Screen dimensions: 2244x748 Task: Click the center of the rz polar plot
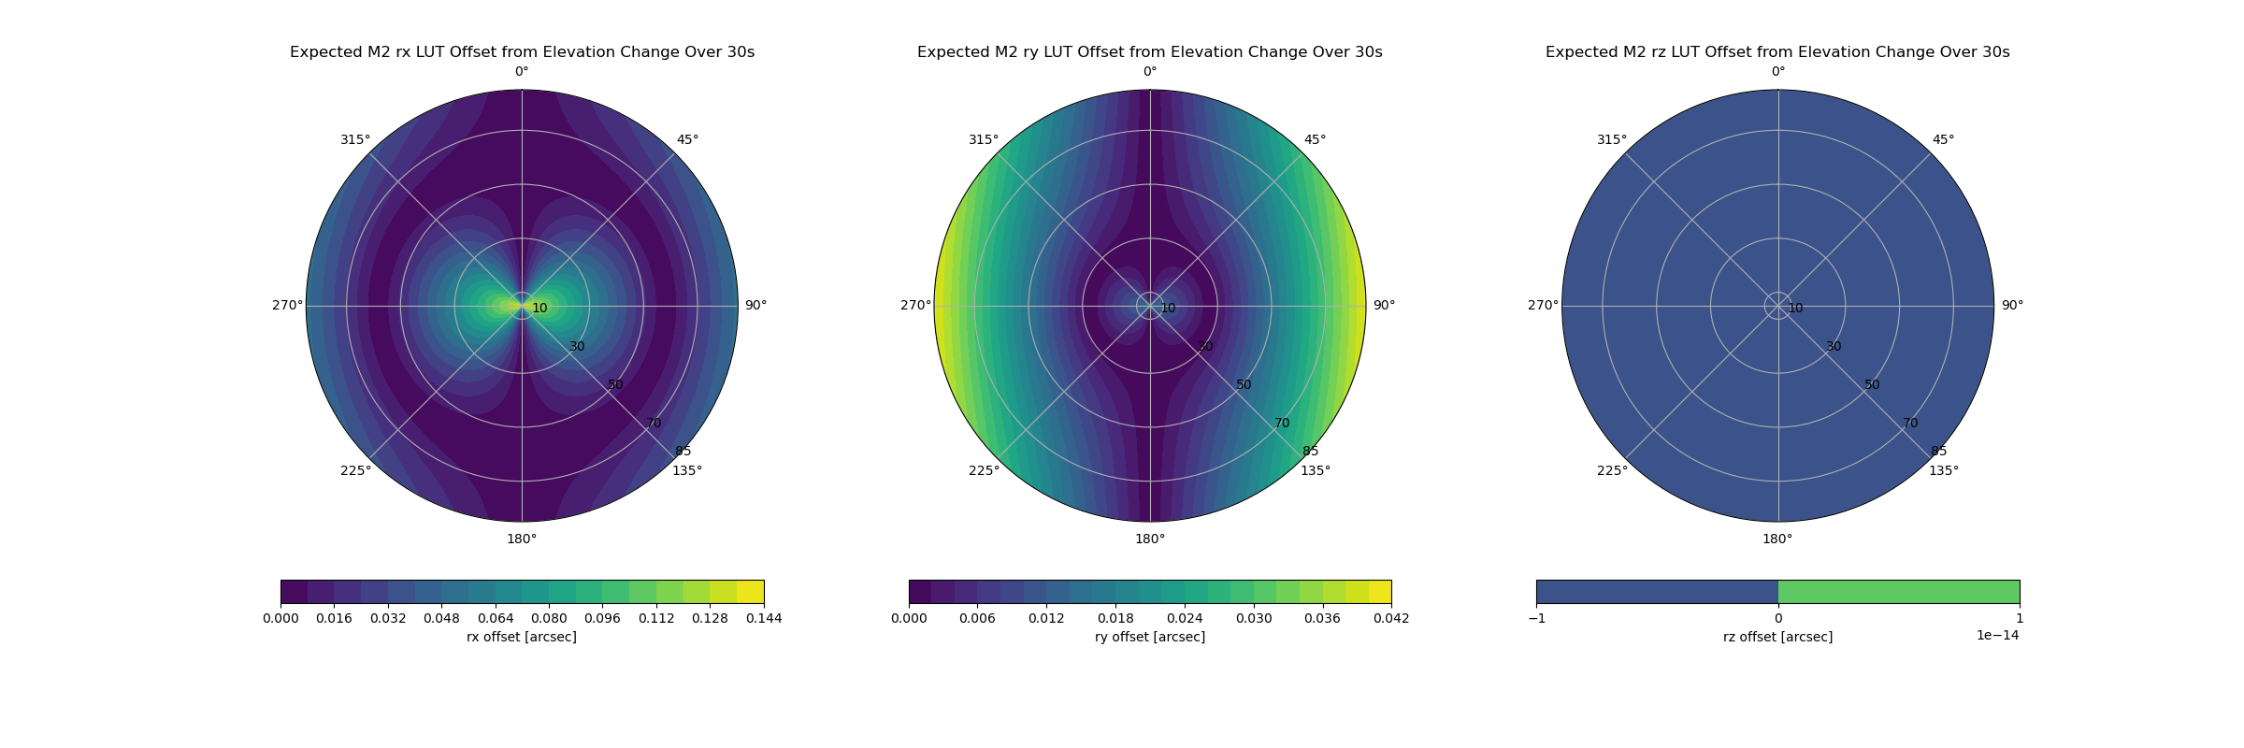click(1777, 306)
